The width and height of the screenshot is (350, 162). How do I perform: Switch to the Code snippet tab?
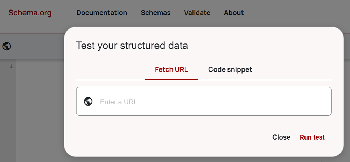[230, 69]
